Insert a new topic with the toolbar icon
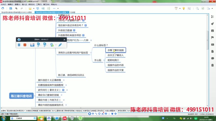 [x=30, y=8]
